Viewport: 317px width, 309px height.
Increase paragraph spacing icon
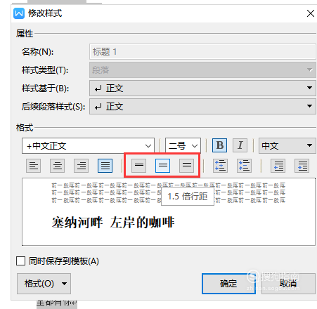click(x=220, y=166)
